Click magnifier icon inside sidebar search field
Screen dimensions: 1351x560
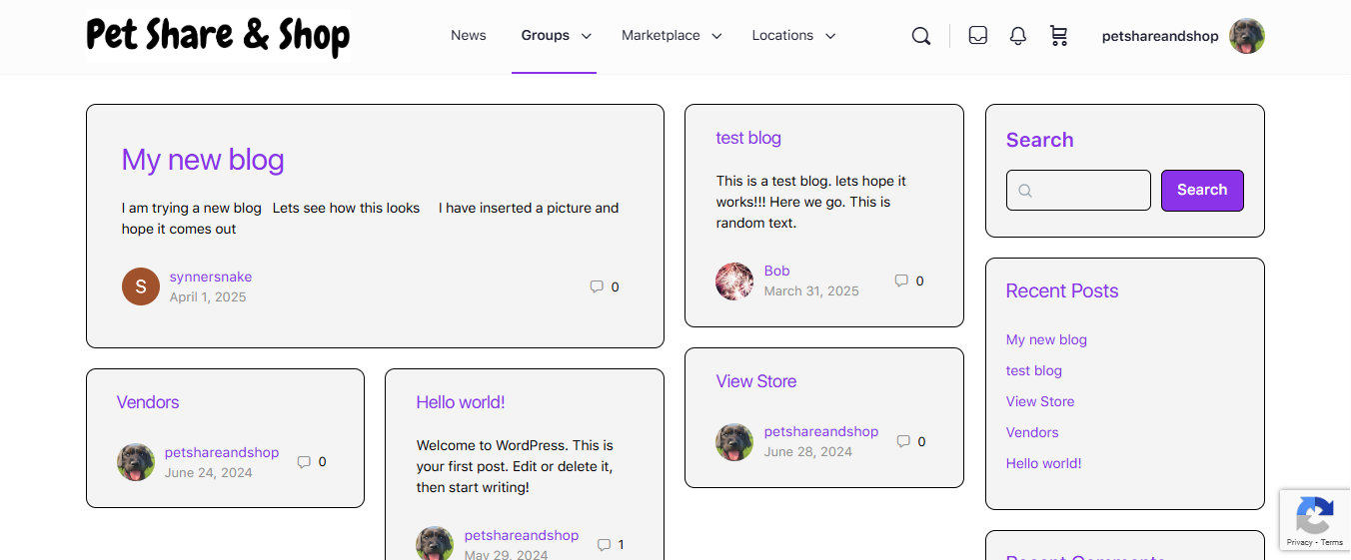point(1025,191)
